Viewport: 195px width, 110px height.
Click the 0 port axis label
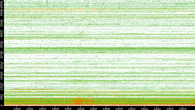tap(1, 105)
